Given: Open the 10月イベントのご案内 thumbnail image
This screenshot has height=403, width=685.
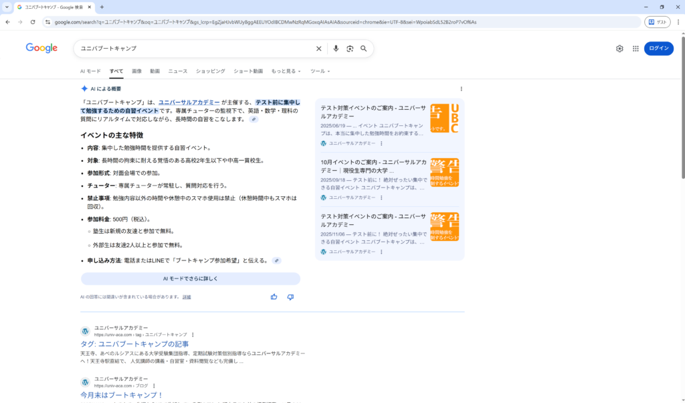Looking at the screenshot, I should pyautogui.click(x=444, y=172).
